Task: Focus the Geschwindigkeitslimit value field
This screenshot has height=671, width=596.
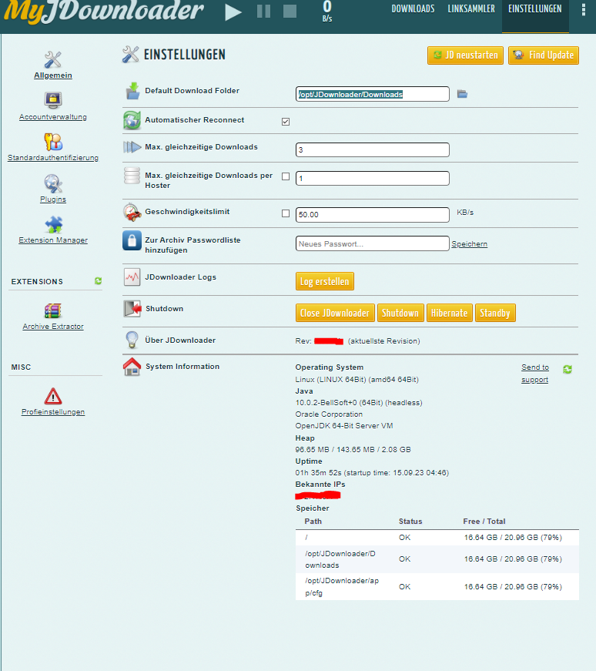Action: 372,215
